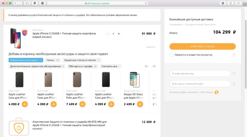Image resolution: width=247 pixels, height=137 pixels.
Task: Click the 104 299 ₽ total amount
Action: [x=225, y=32]
